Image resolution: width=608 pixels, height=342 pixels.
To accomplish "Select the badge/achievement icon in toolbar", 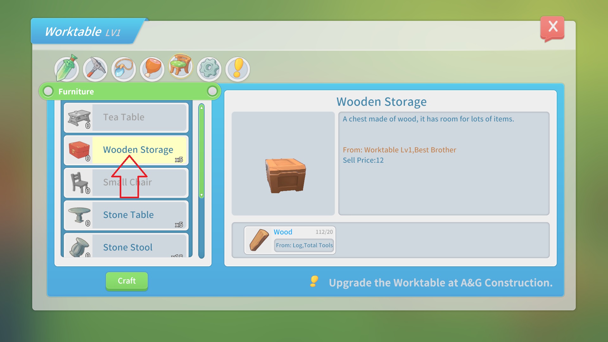I will point(237,68).
